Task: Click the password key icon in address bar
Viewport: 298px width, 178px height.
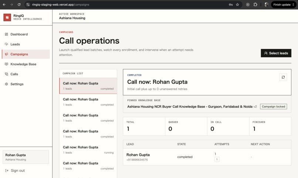Action: tap(231, 4)
